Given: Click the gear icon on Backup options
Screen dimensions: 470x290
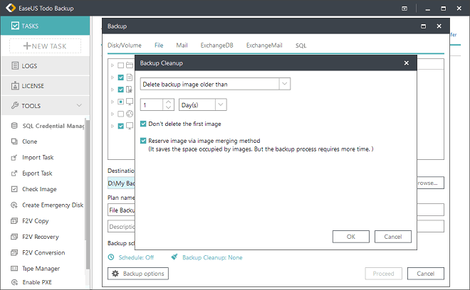Looking at the screenshot, I should click(115, 273).
